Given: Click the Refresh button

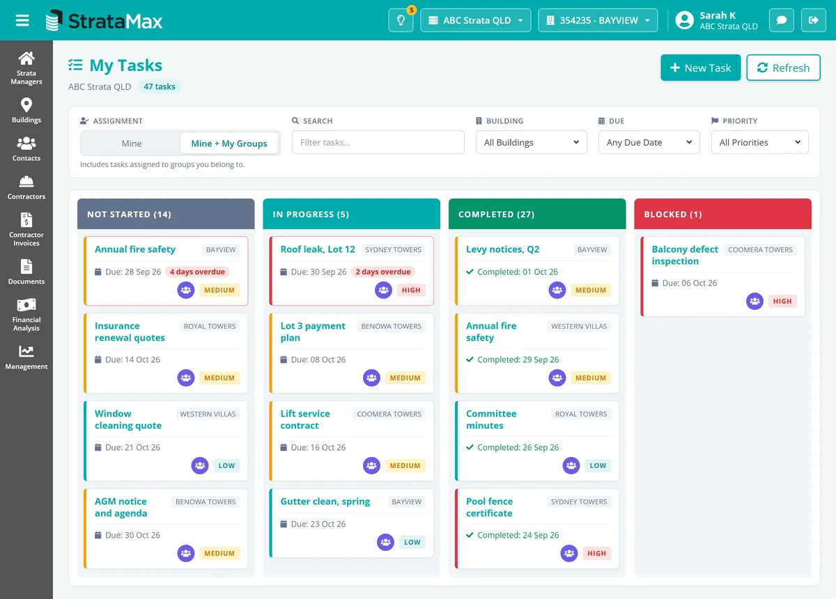Looking at the screenshot, I should click(784, 68).
